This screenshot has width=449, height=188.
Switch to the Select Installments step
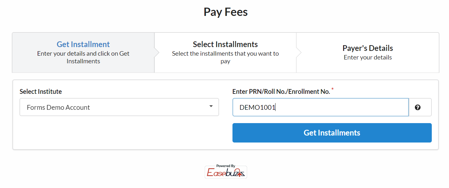(x=225, y=52)
